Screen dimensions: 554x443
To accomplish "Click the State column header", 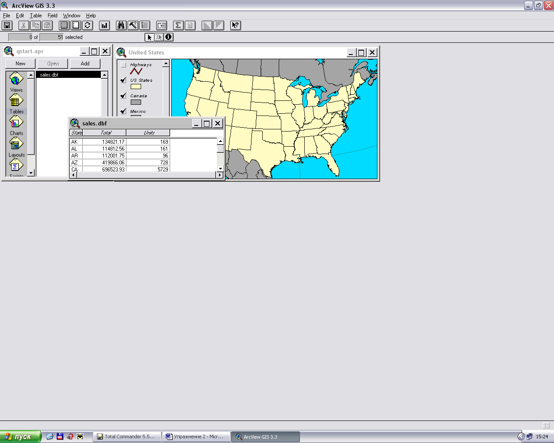I will point(76,133).
